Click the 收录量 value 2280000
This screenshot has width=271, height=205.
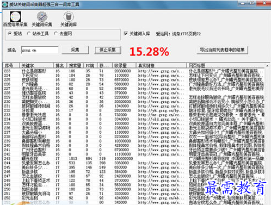click(121, 97)
